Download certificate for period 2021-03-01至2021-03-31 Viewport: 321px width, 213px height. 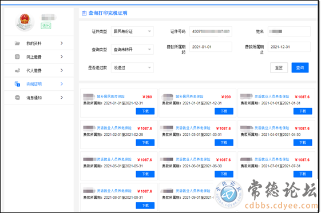pyautogui.click(x=224, y=143)
